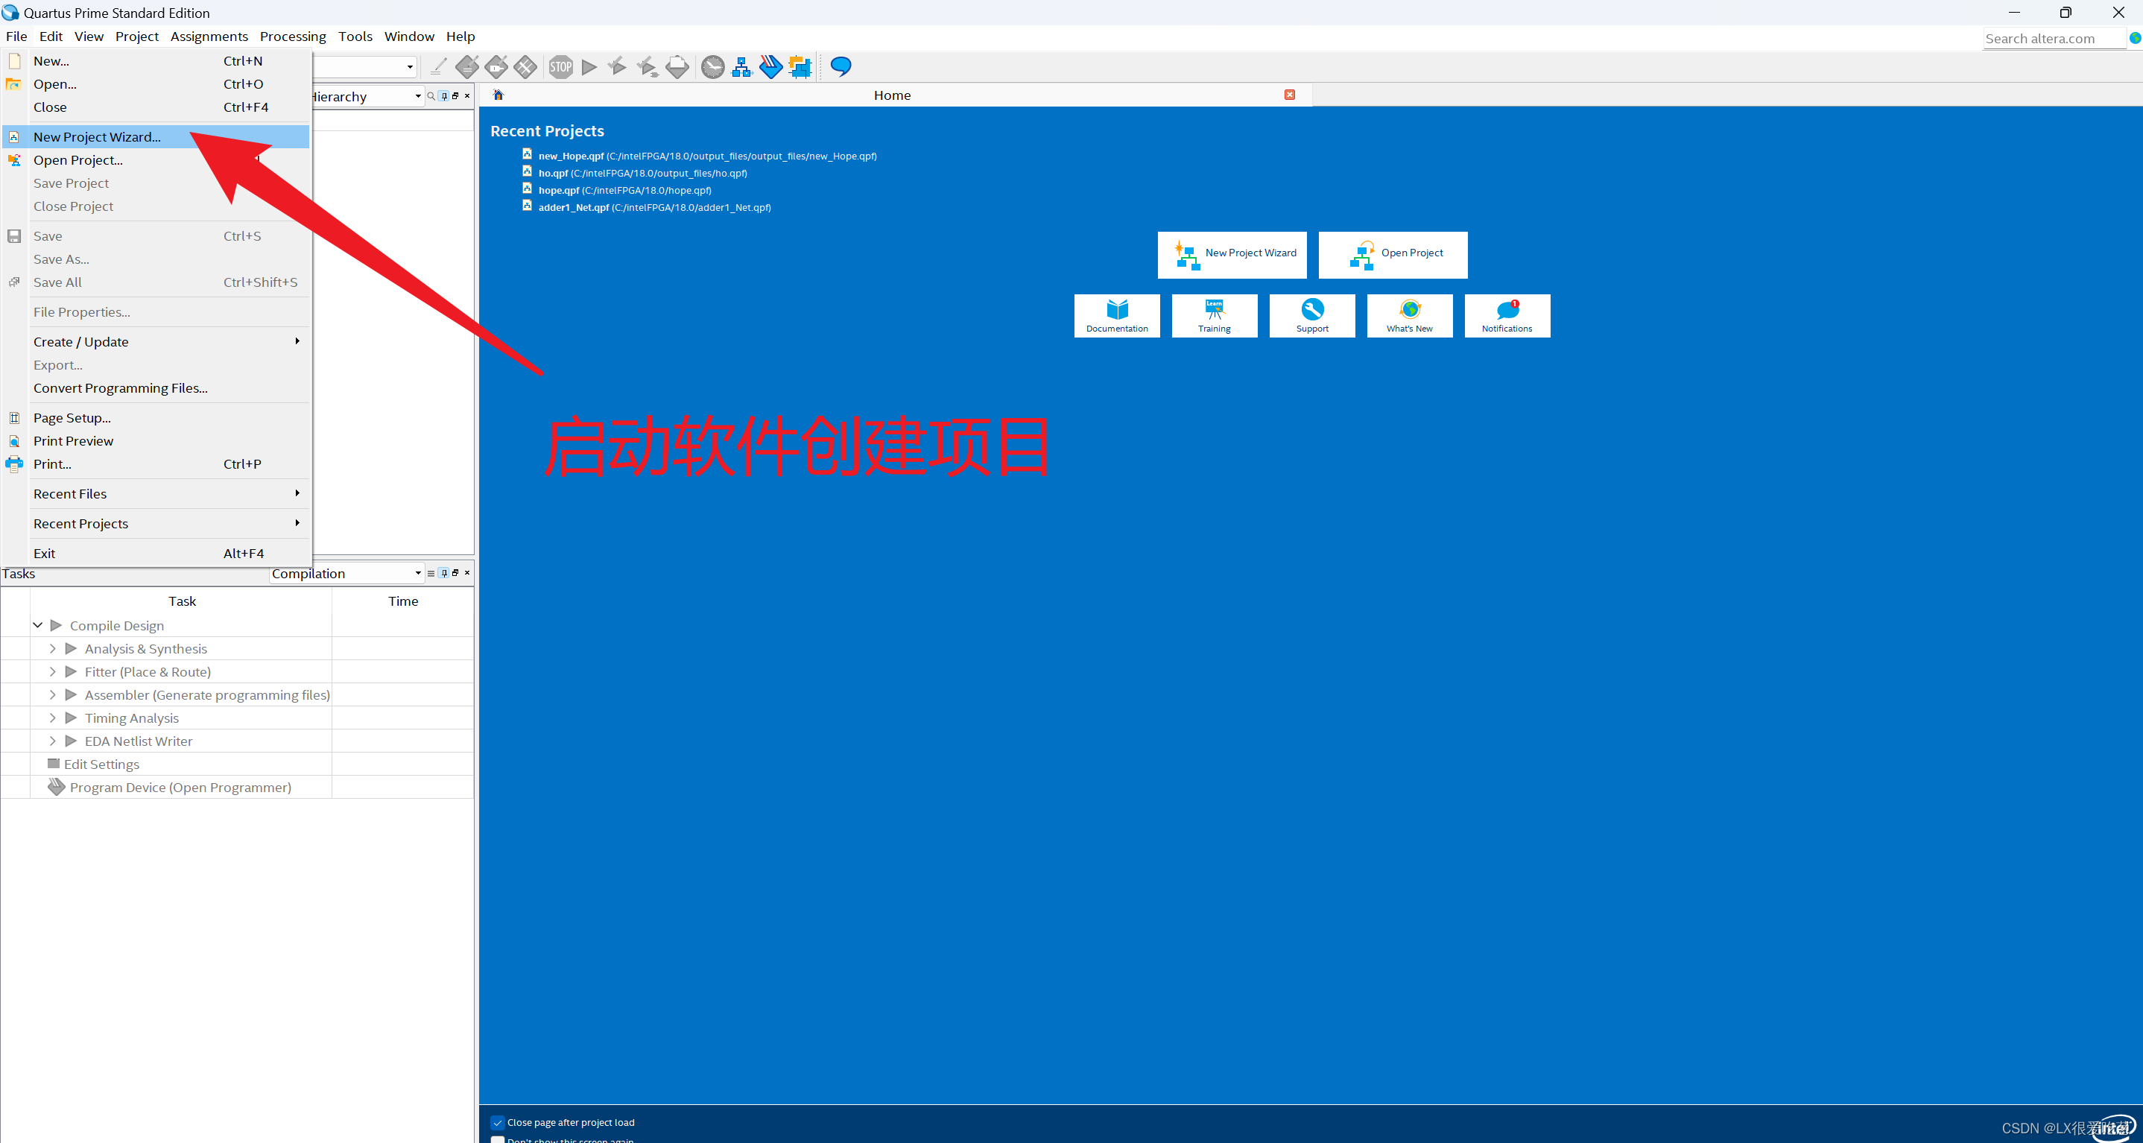Image resolution: width=2143 pixels, height=1143 pixels.
Task: Close the Home tab
Action: tap(1290, 95)
